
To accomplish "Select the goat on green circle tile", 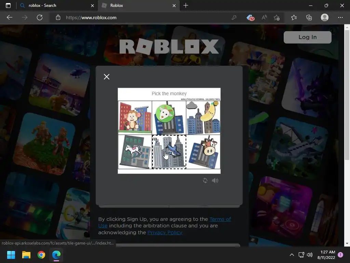I will pyautogui.click(x=169, y=118).
